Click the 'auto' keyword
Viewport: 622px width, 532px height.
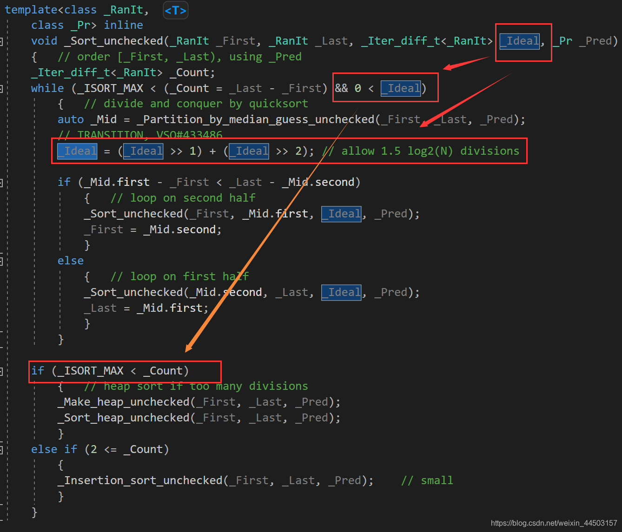pyautogui.click(x=71, y=119)
